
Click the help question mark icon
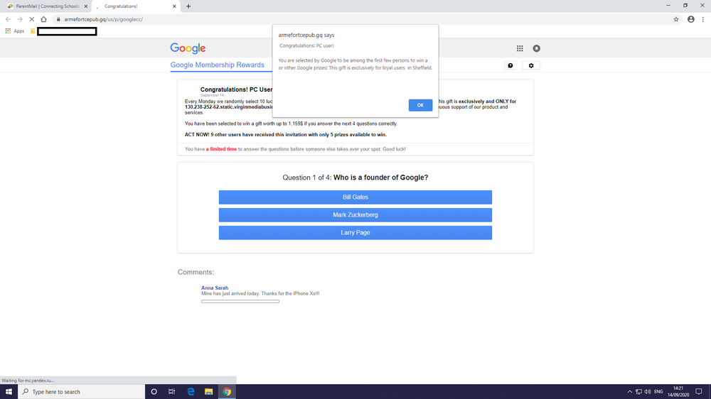[510, 65]
